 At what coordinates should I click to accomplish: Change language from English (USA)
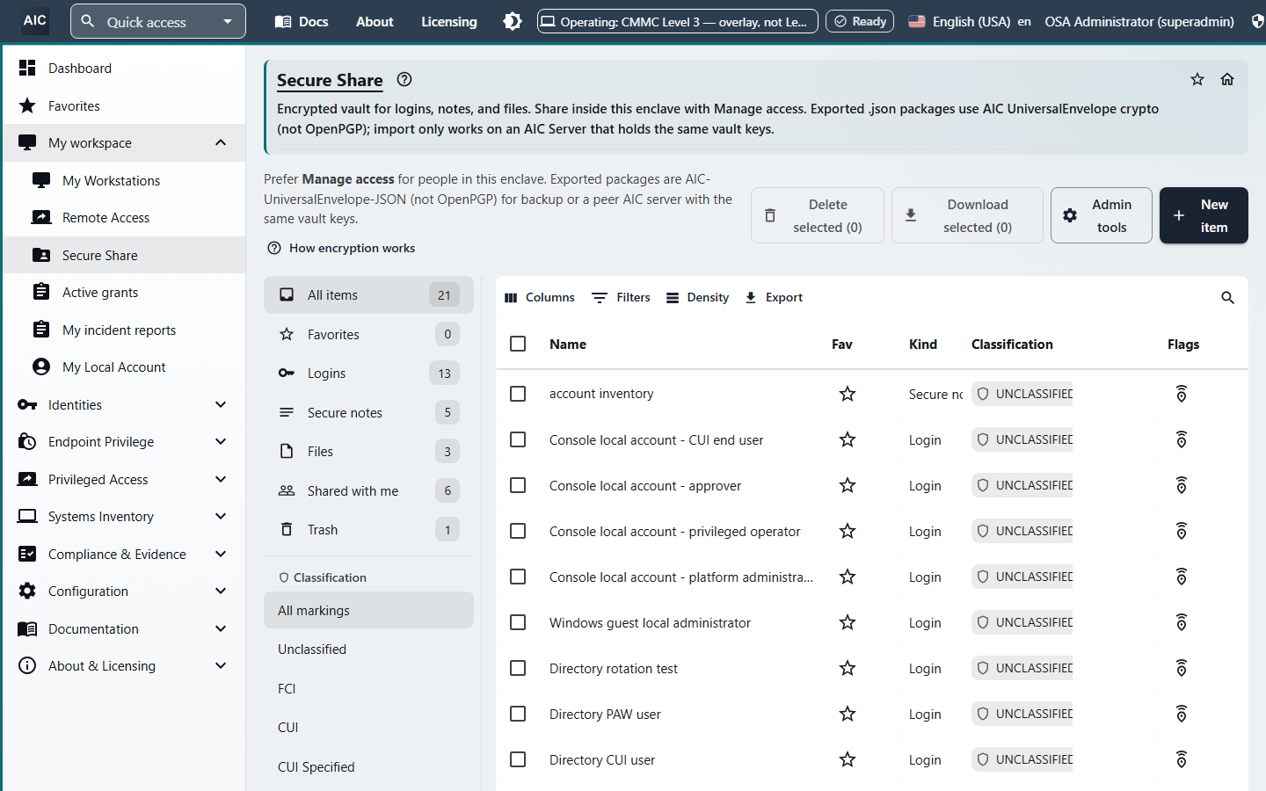click(970, 21)
